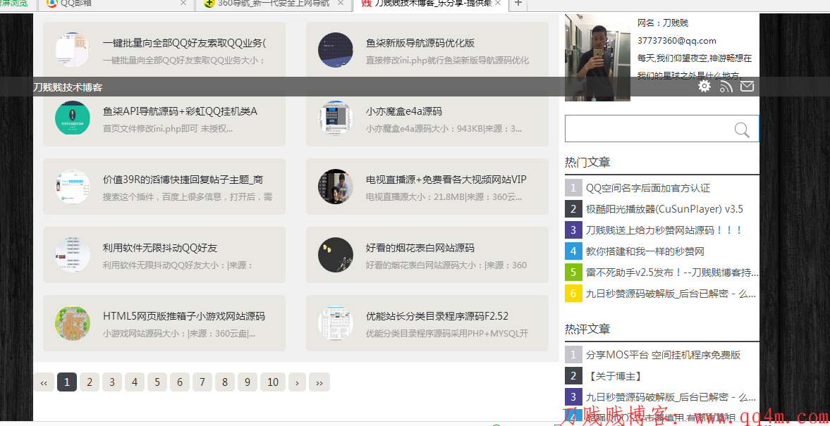Open post 电视直播源+免费看各大视频网站VIP
This screenshot has width=830, height=426.
tap(446, 180)
